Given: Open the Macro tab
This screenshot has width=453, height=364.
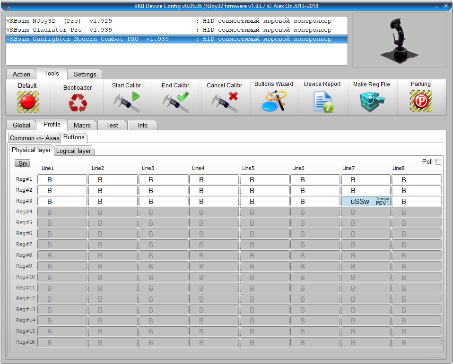Looking at the screenshot, I should (82, 125).
